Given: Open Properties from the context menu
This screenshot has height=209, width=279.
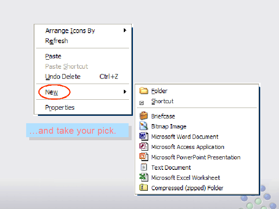Looking at the screenshot, I should (x=60, y=108).
